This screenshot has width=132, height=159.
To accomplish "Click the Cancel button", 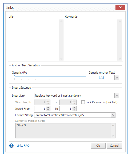I will (114, 146).
